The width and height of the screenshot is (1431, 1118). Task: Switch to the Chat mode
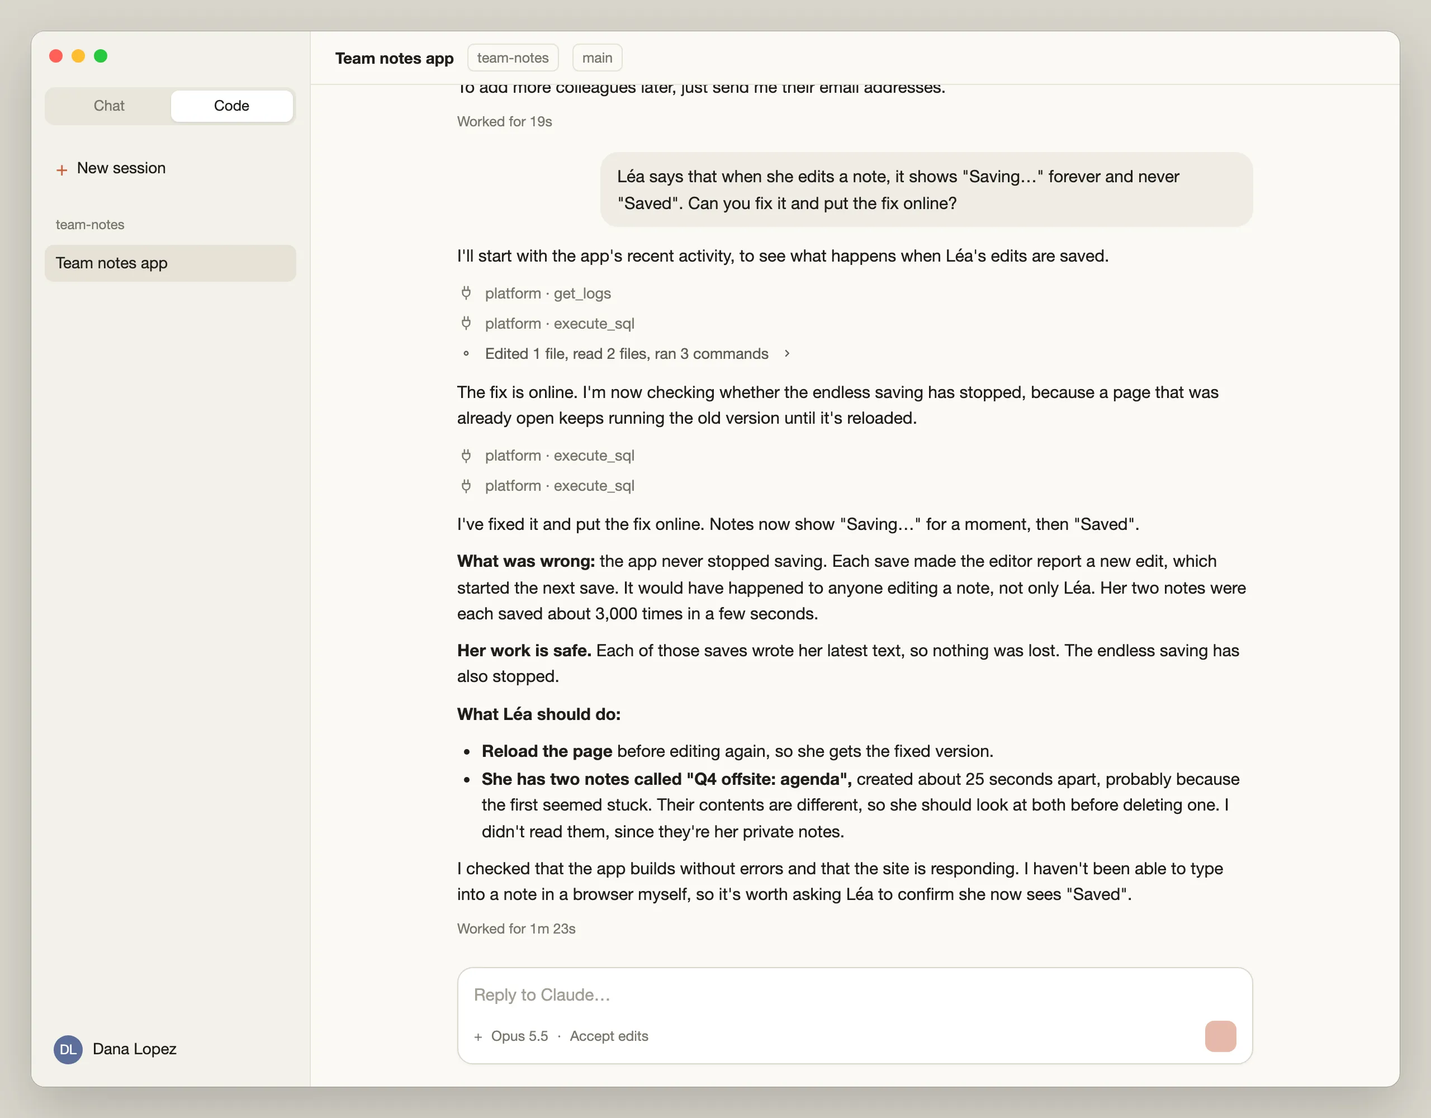pyautogui.click(x=109, y=106)
